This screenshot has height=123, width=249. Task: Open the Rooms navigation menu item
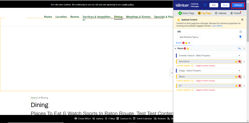tap(75, 17)
